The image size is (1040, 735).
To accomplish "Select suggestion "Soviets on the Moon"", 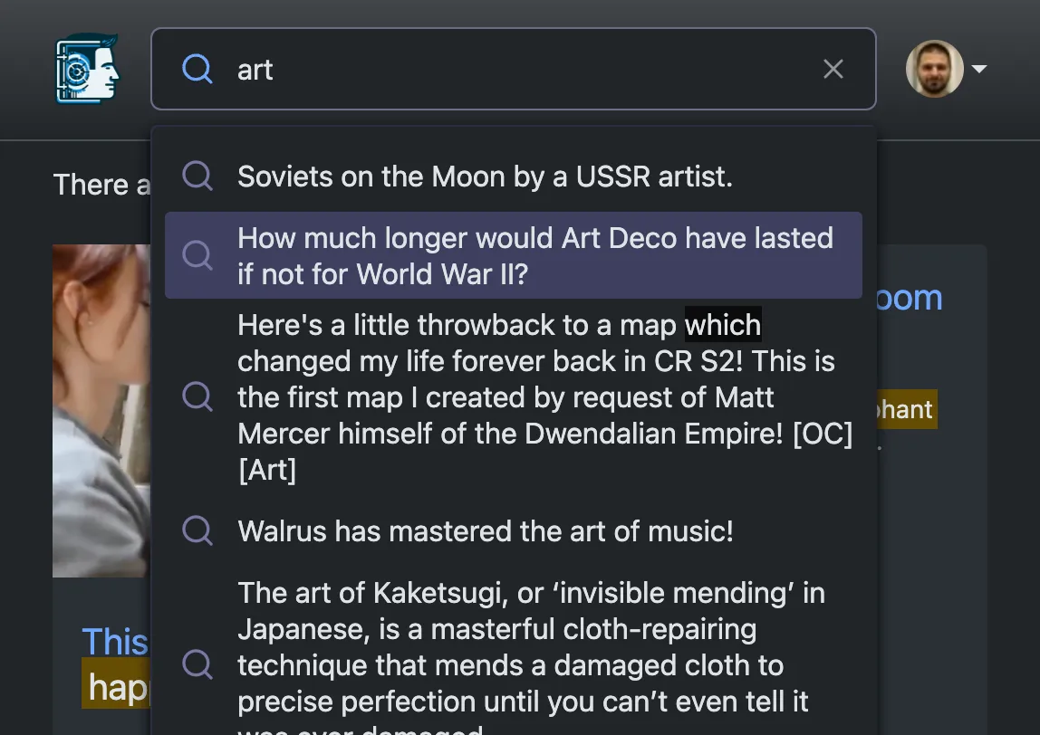I will point(485,177).
